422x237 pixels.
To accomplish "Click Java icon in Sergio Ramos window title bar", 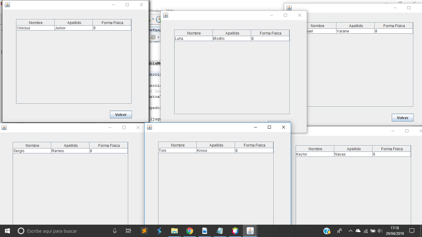I will [x=4, y=127].
